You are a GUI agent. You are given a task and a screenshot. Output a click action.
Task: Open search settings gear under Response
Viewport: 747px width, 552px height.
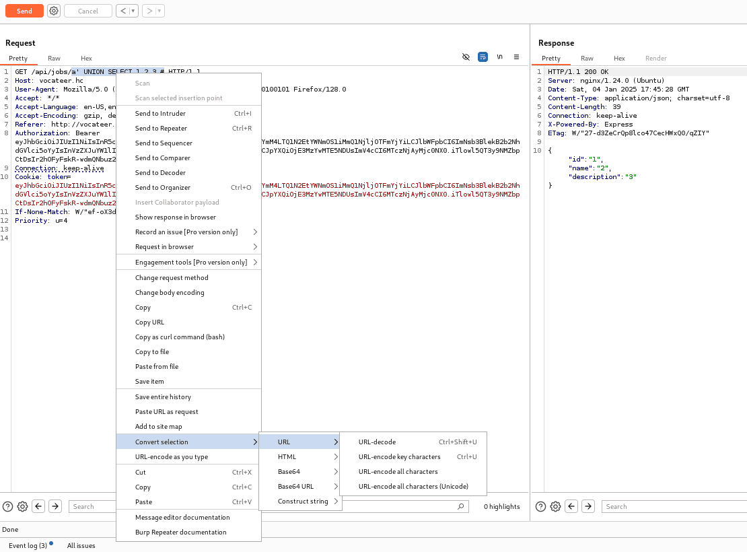(555, 506)
